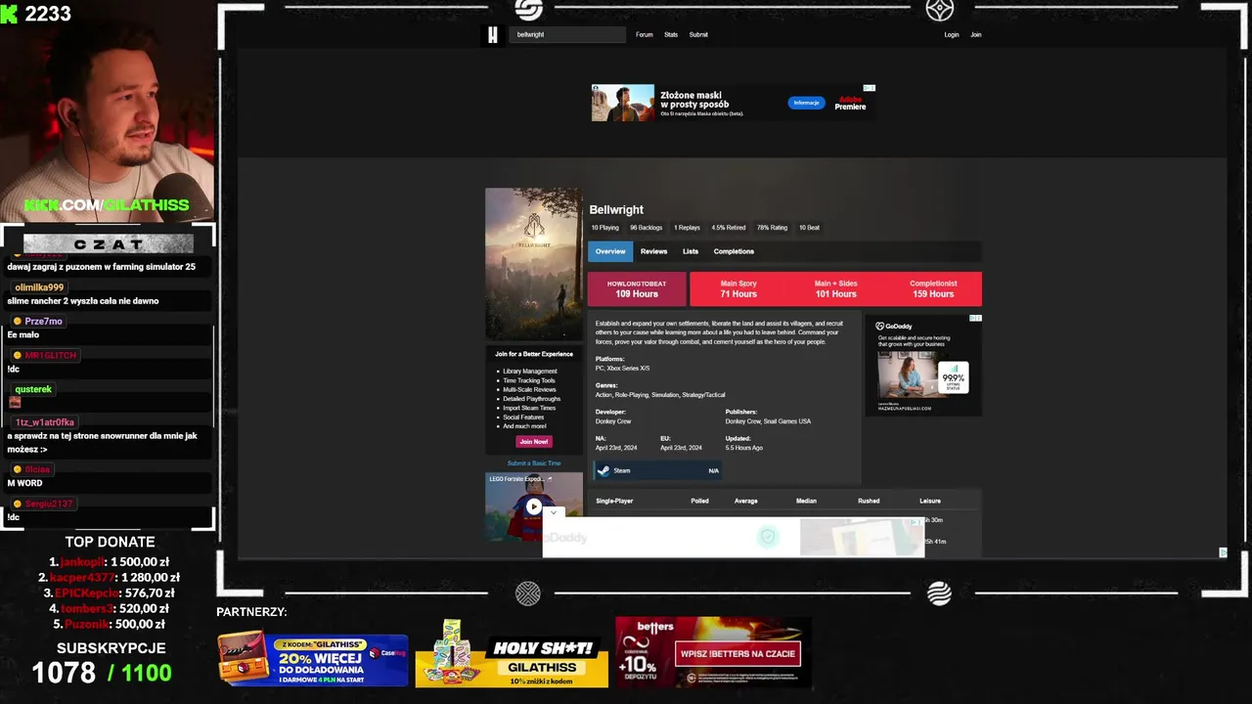Click the 4.5% Retired stat
This screenshot has width=1252, height=704.
click(x=728, y=228)
